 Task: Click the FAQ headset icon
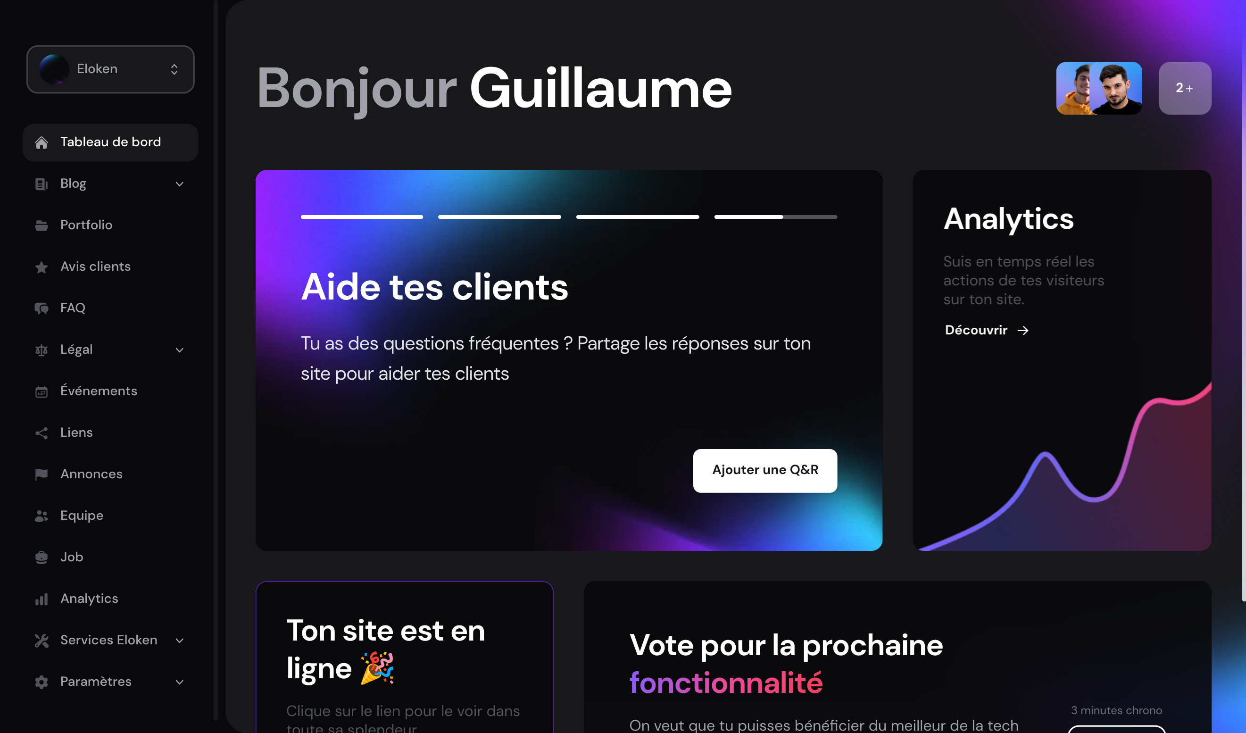coord(41,308)
